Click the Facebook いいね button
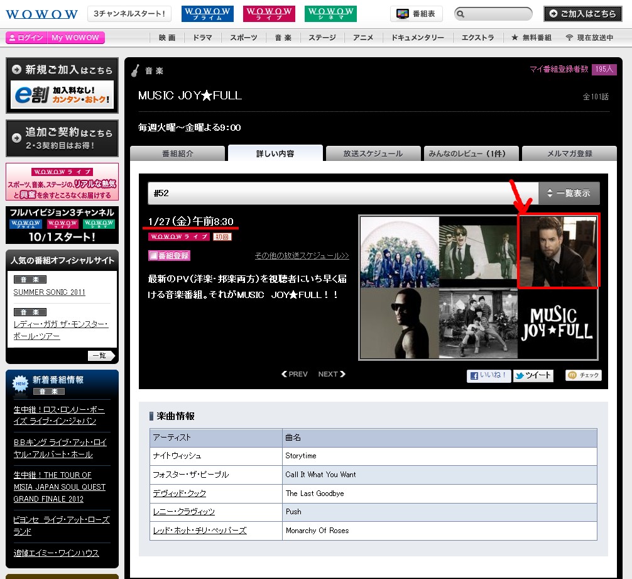The height and width of the screenshot is (579, 632). click(x=489, y=375)
